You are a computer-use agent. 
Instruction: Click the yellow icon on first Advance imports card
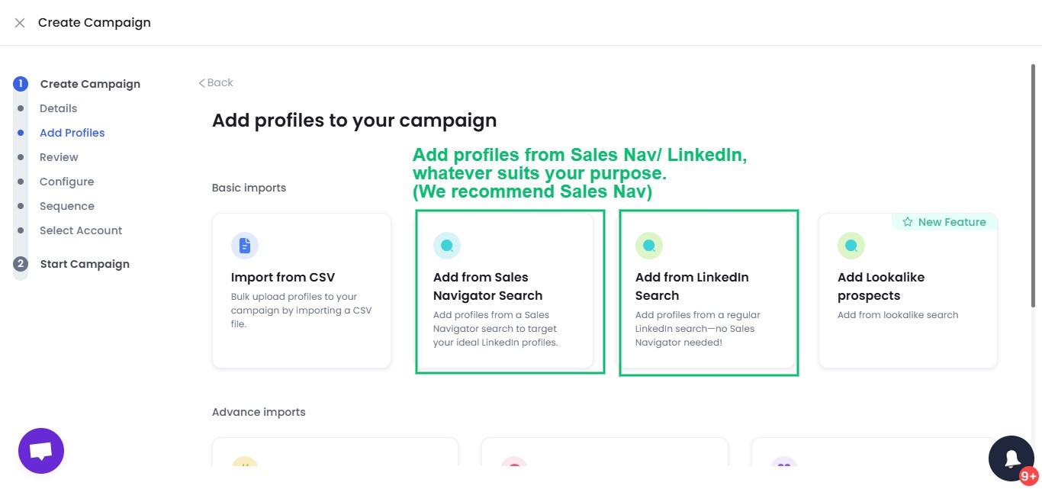[245, 466]
